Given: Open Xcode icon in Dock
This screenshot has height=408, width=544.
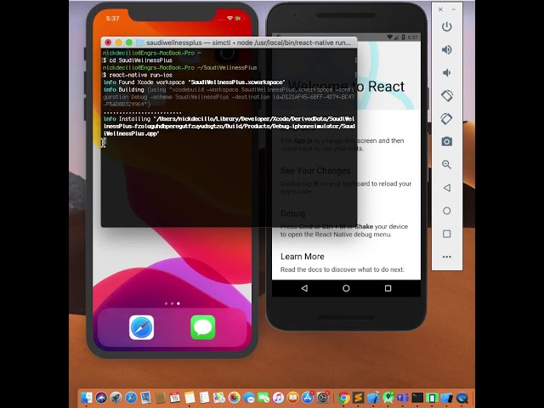Looking at the screenshot, I should pyautogui.click(x=373, y=398).
